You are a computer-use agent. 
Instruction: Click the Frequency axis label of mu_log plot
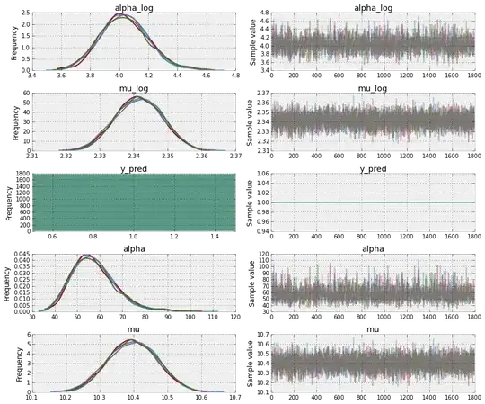tap(16, 123)
